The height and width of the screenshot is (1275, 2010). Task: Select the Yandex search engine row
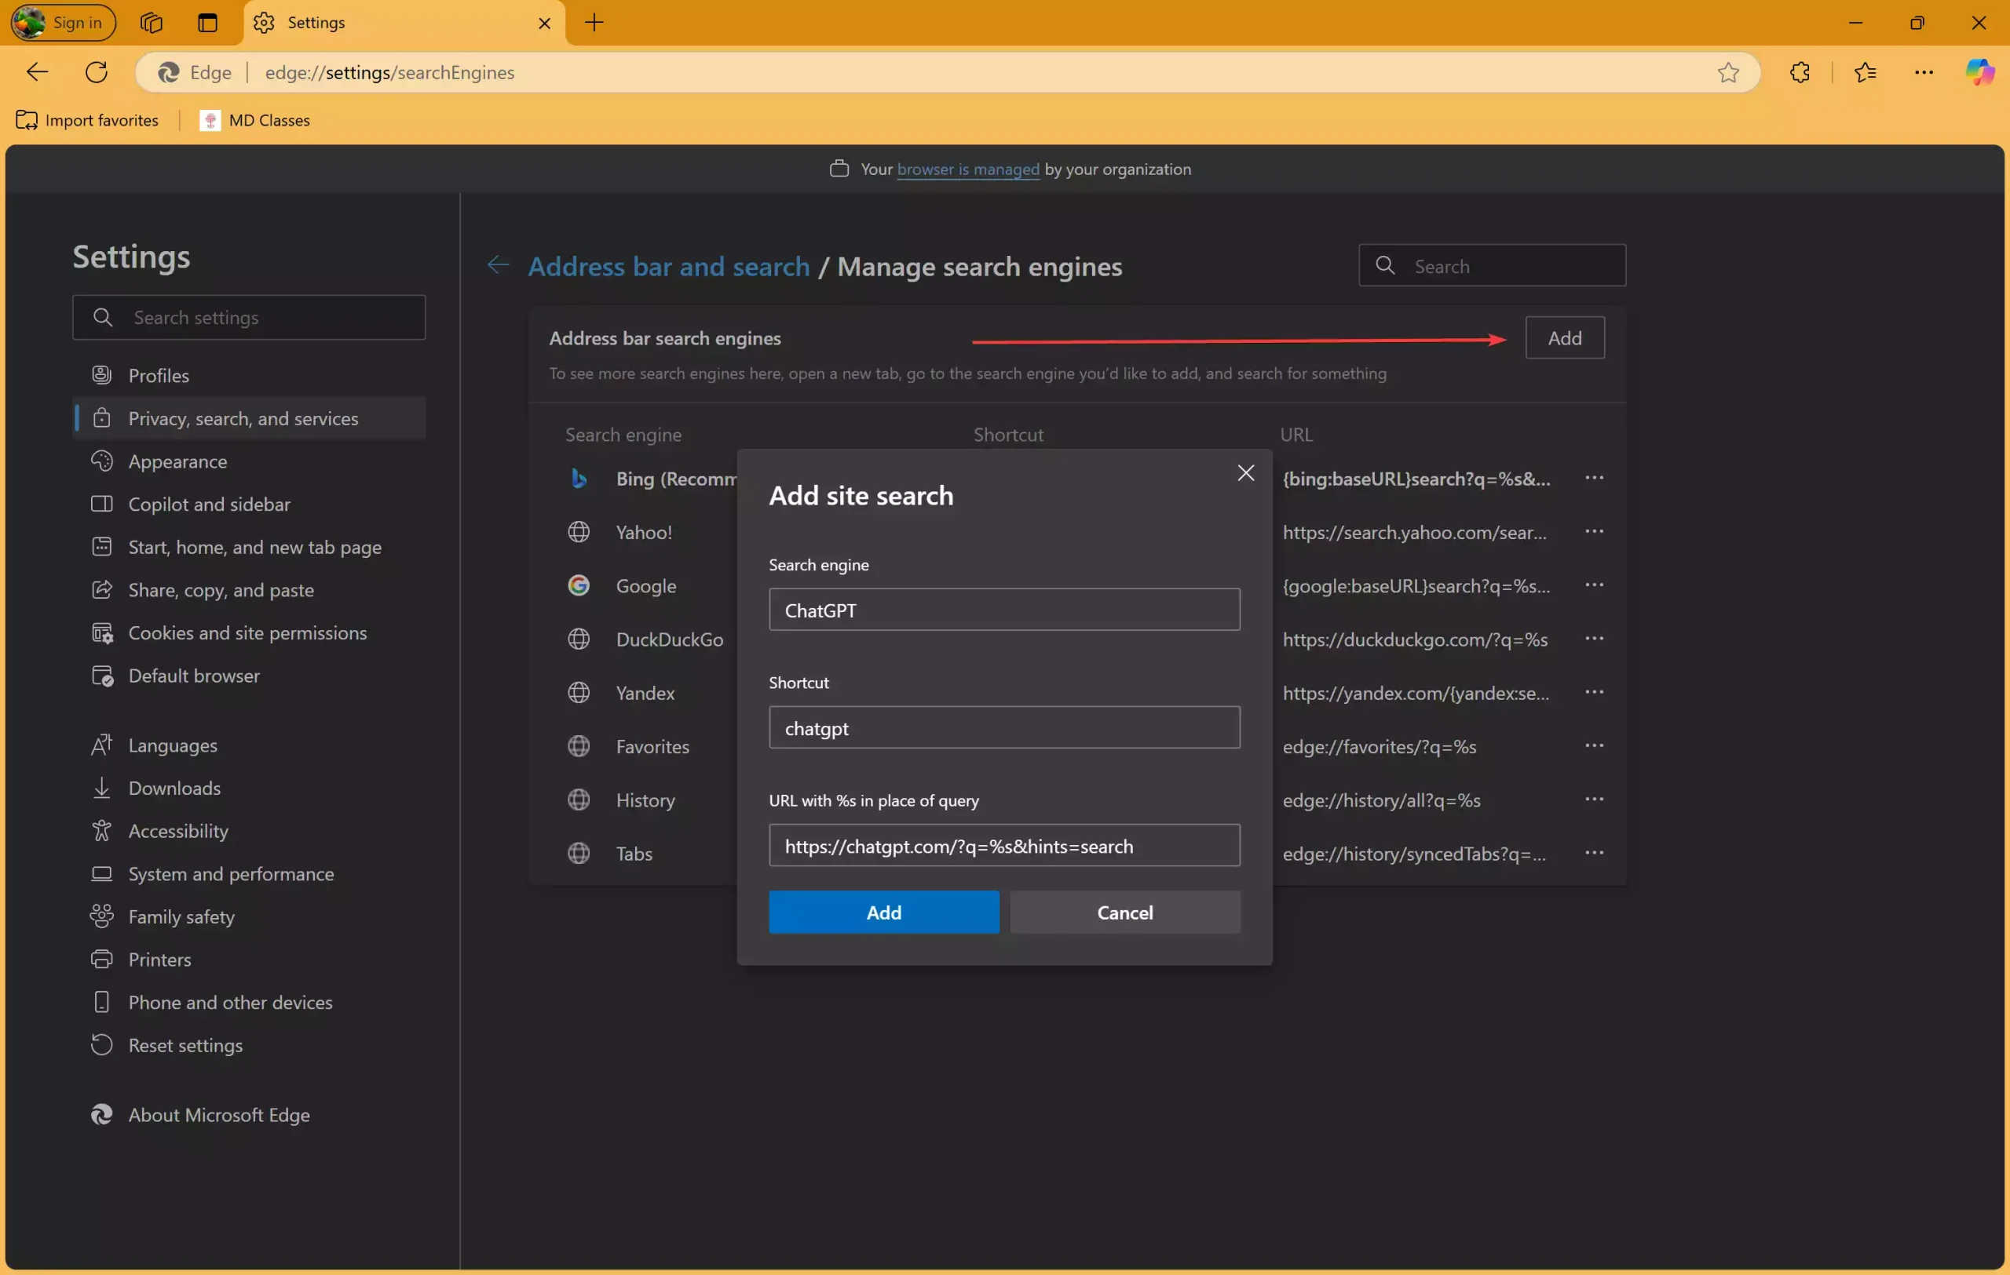click(1076, 693)
